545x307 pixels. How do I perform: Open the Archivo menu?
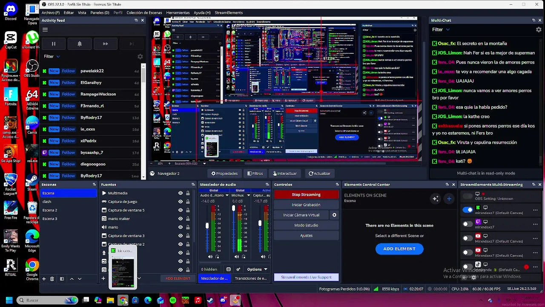(x=51, y=13)
